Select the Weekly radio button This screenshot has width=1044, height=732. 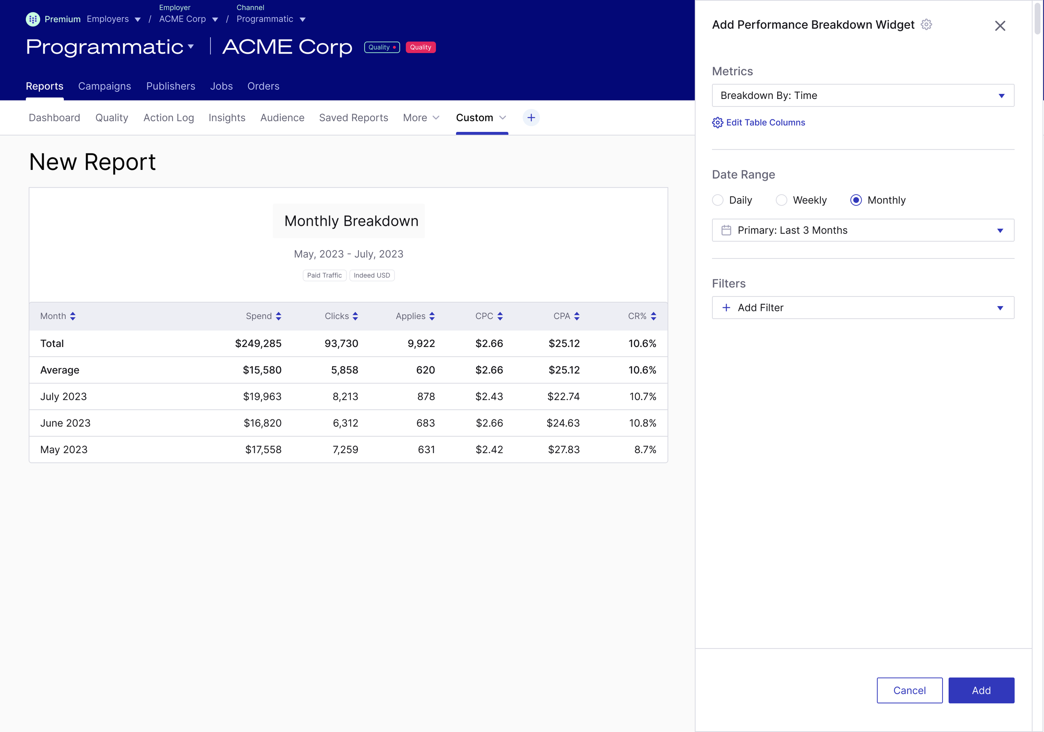tap(781, 200)
